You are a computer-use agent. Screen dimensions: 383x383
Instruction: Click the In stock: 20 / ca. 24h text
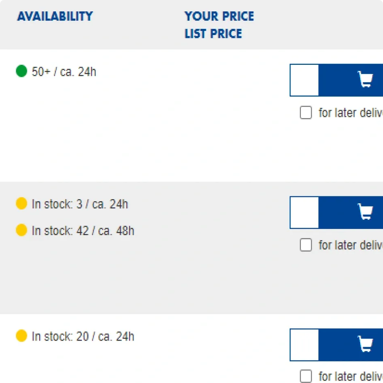83,337
